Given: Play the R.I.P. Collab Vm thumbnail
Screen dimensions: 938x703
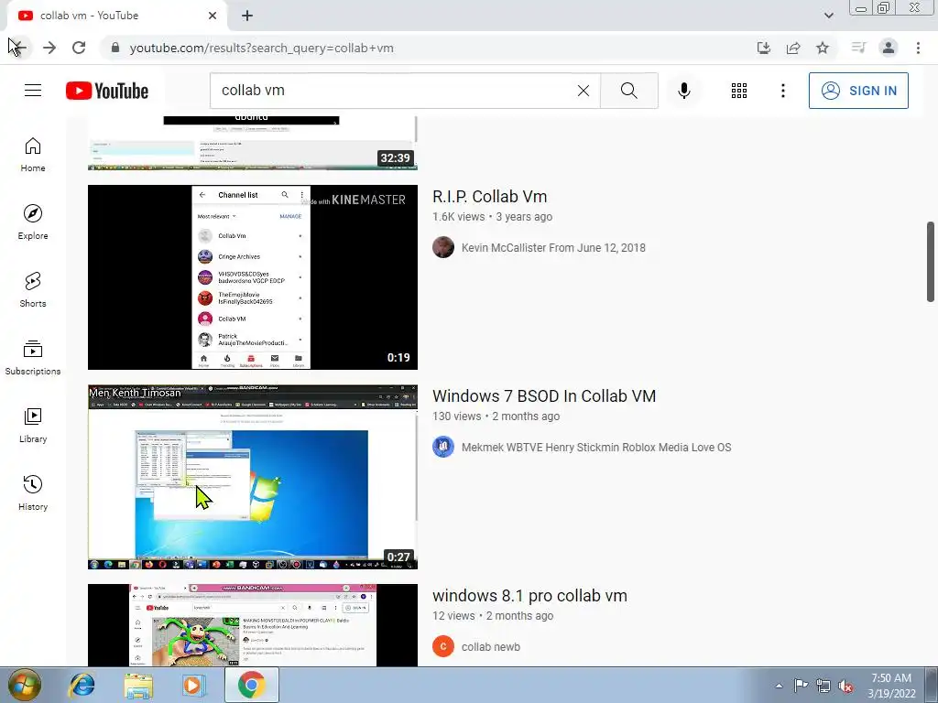Looking at the screenshot, I should pyautogui.click(x=253, y=276).
